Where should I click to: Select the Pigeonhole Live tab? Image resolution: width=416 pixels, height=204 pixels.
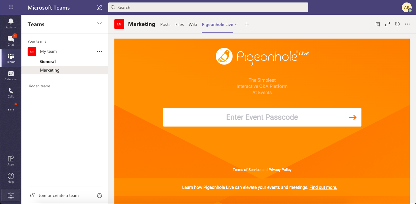click(217, 24)
